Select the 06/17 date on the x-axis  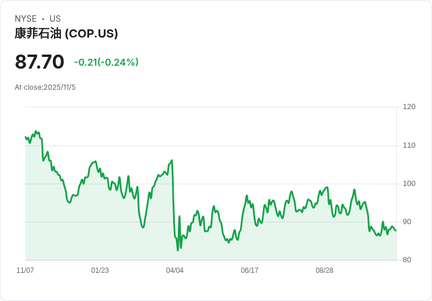coord(249,270)
